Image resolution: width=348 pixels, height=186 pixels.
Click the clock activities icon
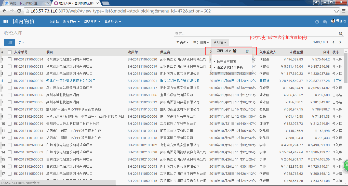317,22
